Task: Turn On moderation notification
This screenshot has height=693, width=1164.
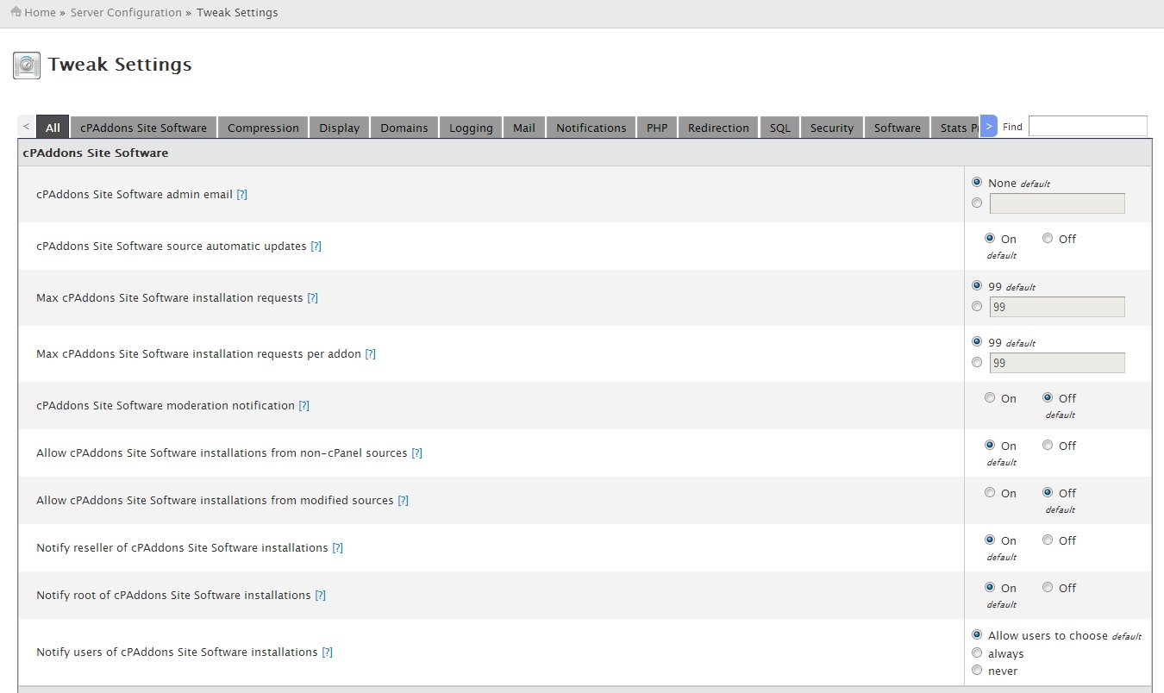Action: pos(990,397)
